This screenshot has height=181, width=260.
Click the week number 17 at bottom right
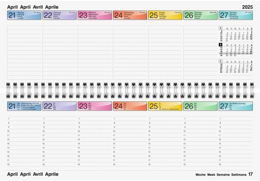(x=250, y=174)
